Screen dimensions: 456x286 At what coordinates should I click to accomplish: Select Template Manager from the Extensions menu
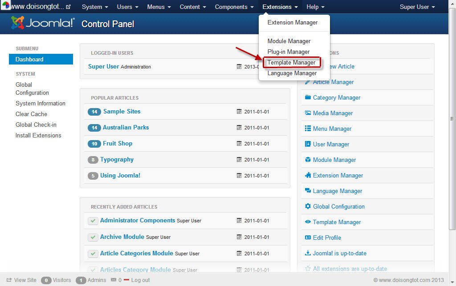tap(292, 62)
